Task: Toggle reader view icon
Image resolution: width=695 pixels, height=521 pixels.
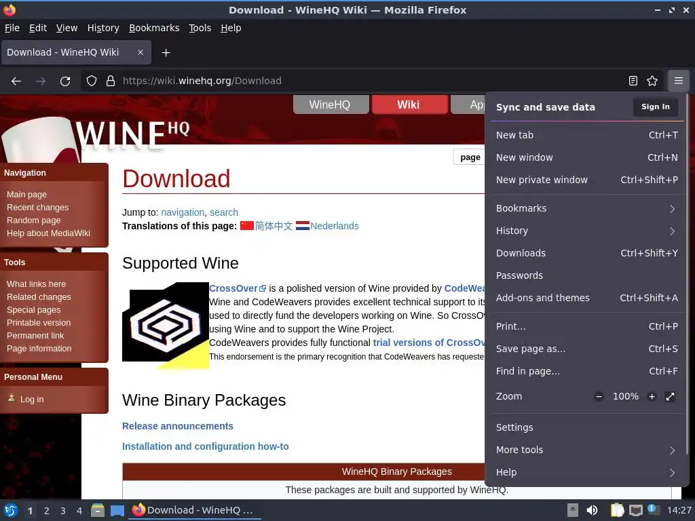Action: [x=633, y=81]
